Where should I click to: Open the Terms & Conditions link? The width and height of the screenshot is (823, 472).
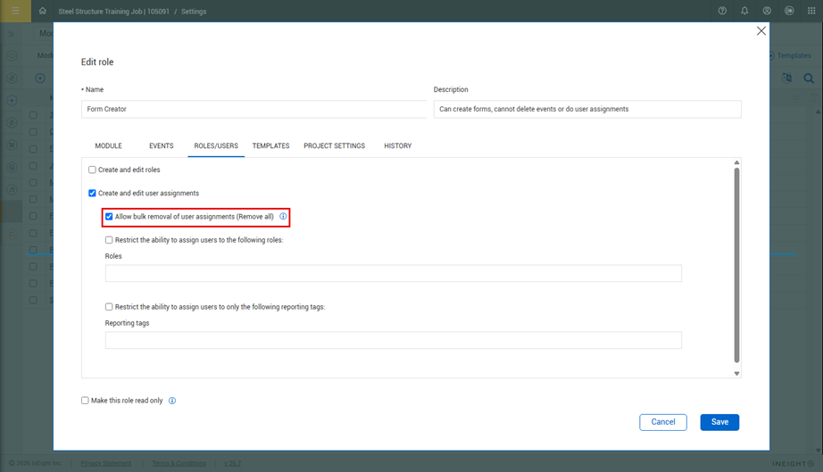(179, 463)
